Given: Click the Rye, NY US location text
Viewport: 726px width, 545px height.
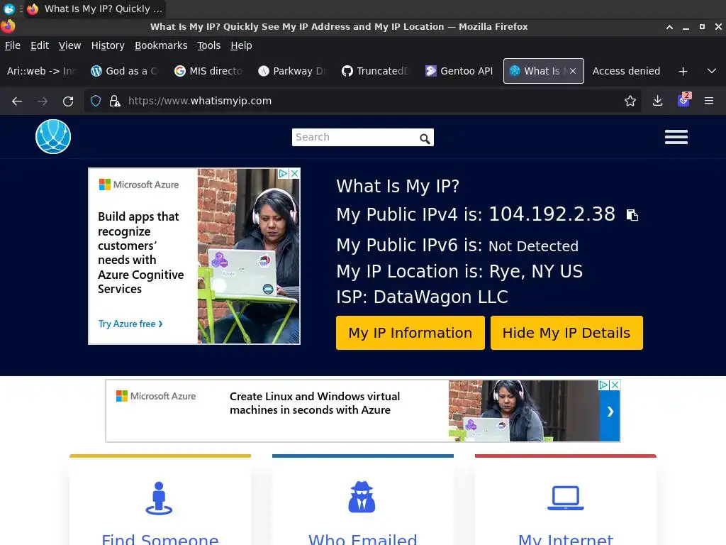Looking at the screenshot, I should [x=536, y=272].
